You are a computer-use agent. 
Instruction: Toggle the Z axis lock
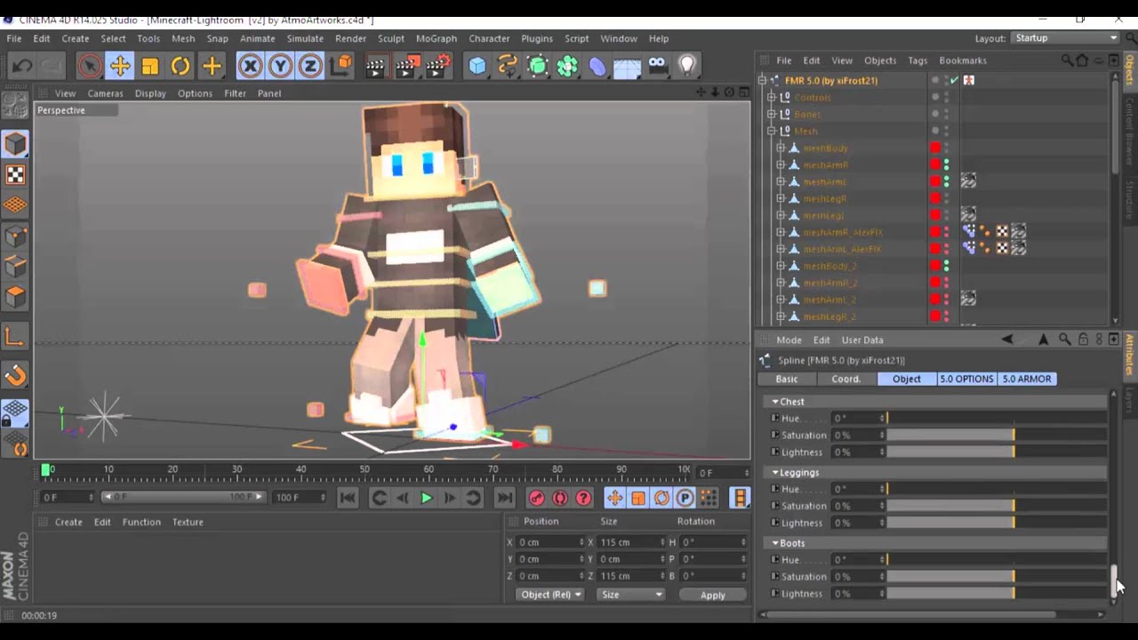[310, 66]
